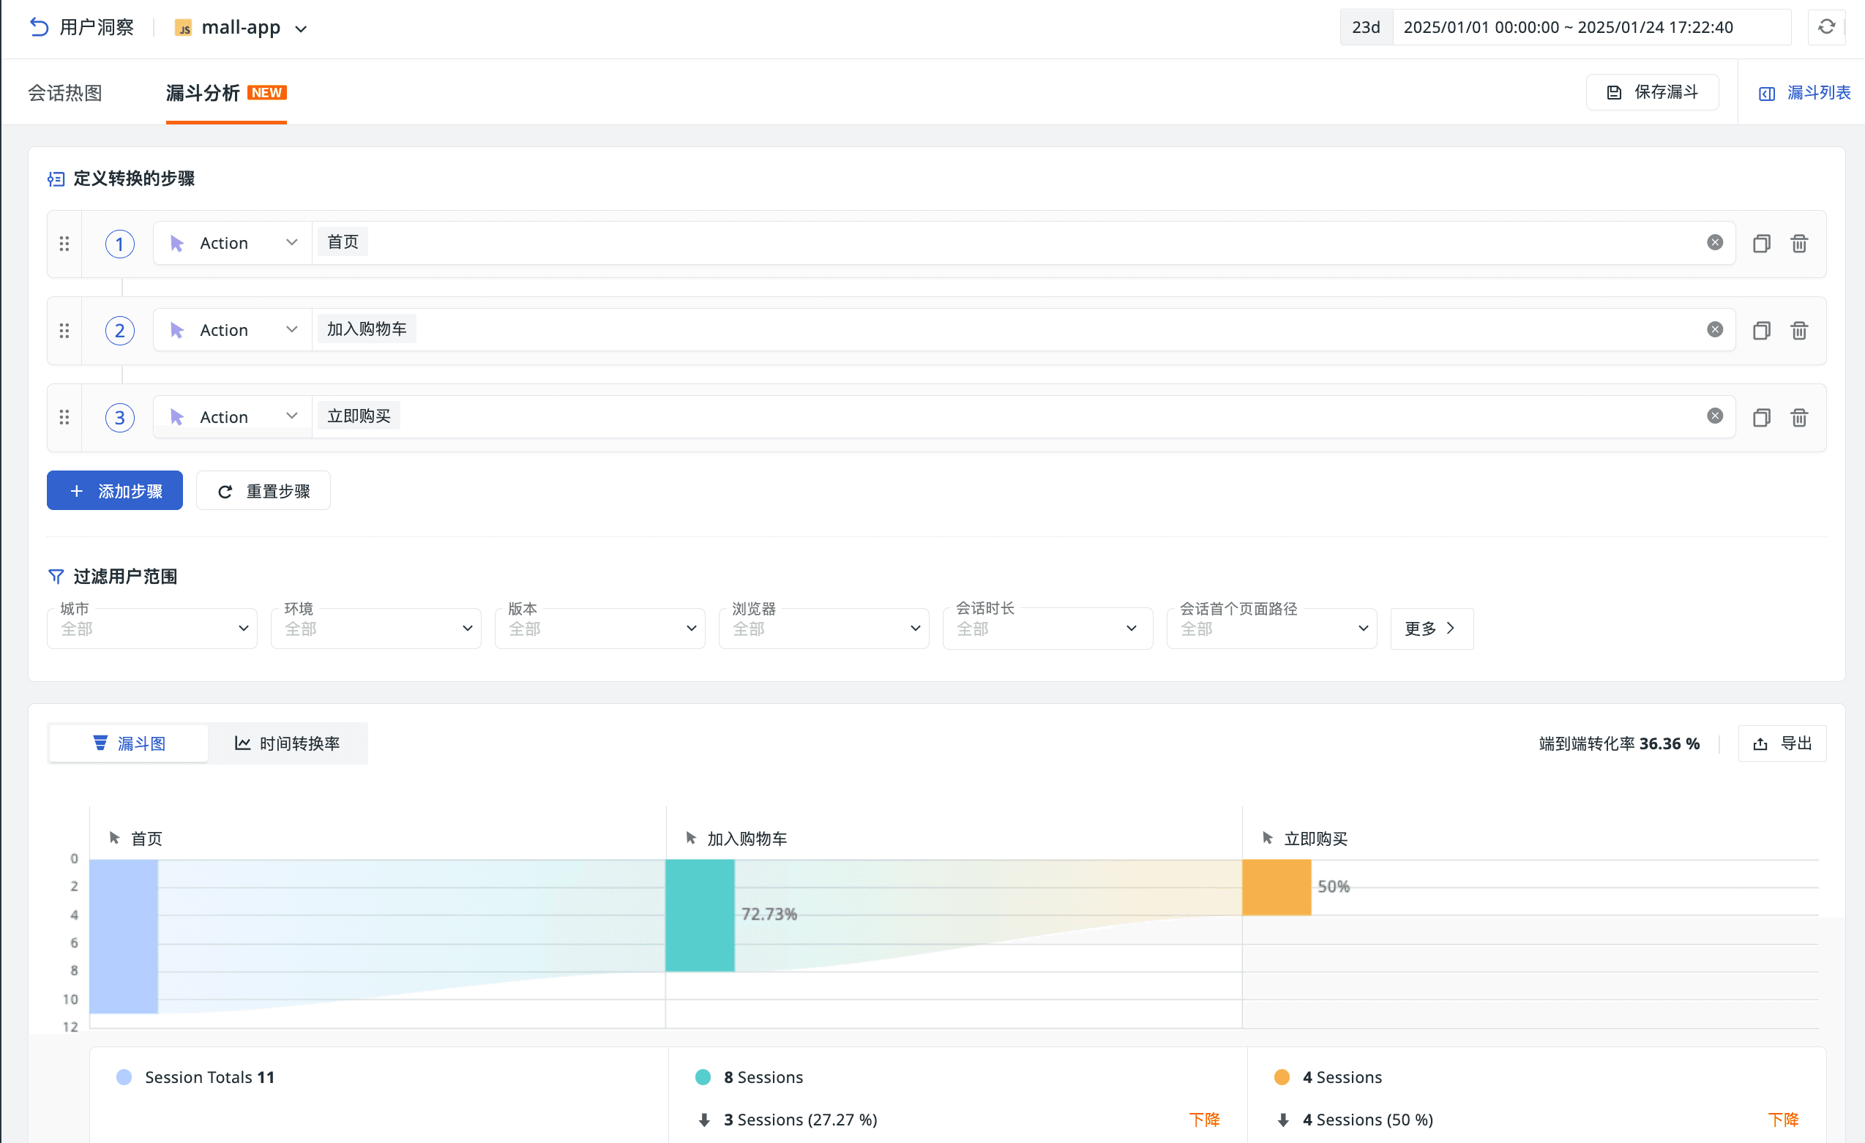
Task: Click the orange 立即购买 funnel bar
Action: pos(1276,888)
